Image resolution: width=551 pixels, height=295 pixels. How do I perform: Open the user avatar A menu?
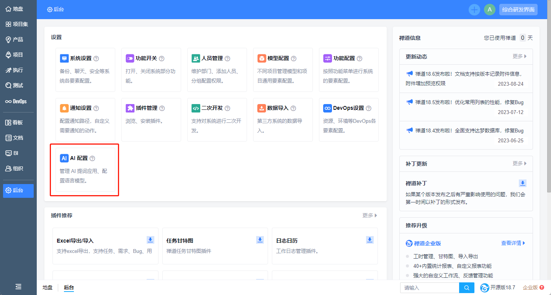click(489, 10)
